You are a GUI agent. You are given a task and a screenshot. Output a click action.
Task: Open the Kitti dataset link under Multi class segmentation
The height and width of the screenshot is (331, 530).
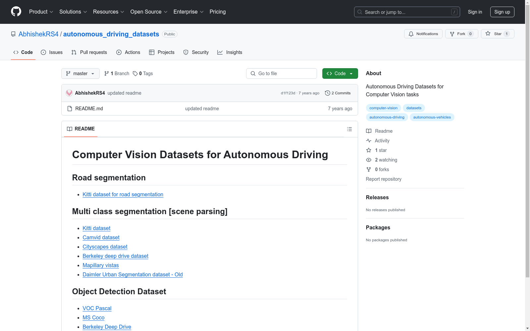pyautogui.click(x=96, y=228)
